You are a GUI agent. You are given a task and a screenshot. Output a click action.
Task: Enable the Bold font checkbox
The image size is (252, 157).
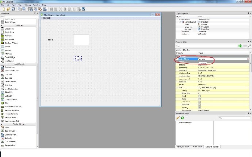tap(199, 96)
